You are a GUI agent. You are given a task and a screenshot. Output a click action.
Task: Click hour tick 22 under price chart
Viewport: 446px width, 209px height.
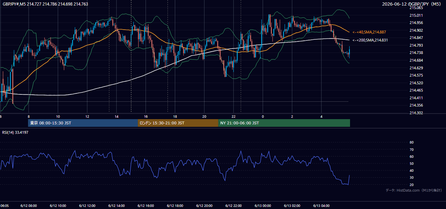(234, 117)
